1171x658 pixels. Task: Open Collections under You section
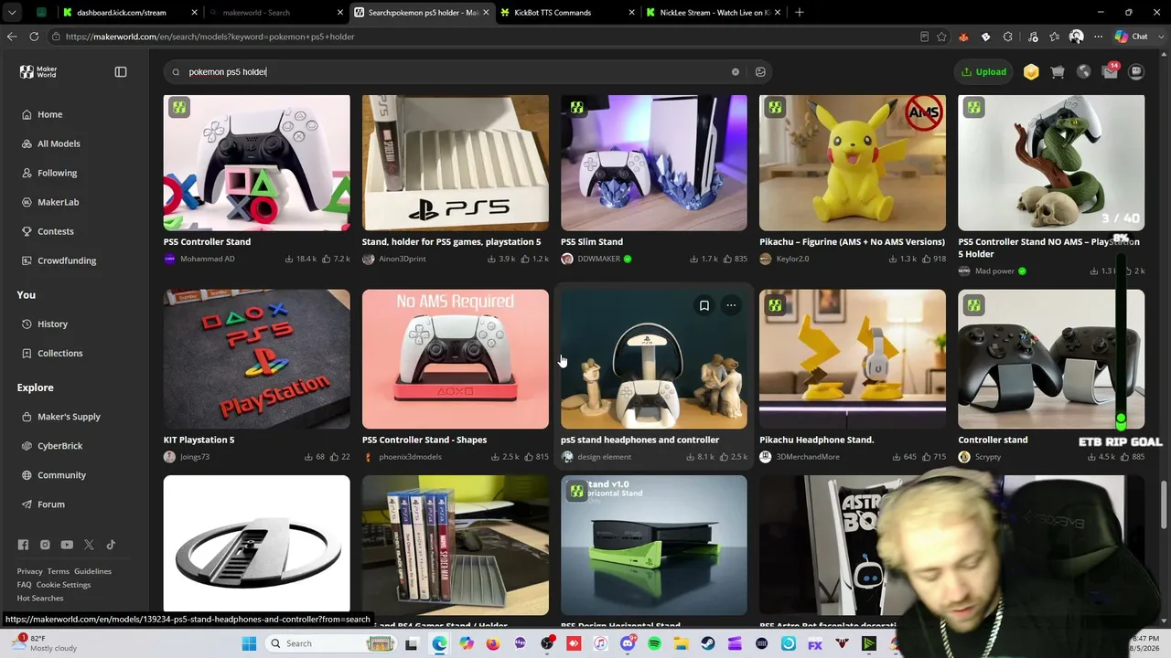[x=59, y=353]
